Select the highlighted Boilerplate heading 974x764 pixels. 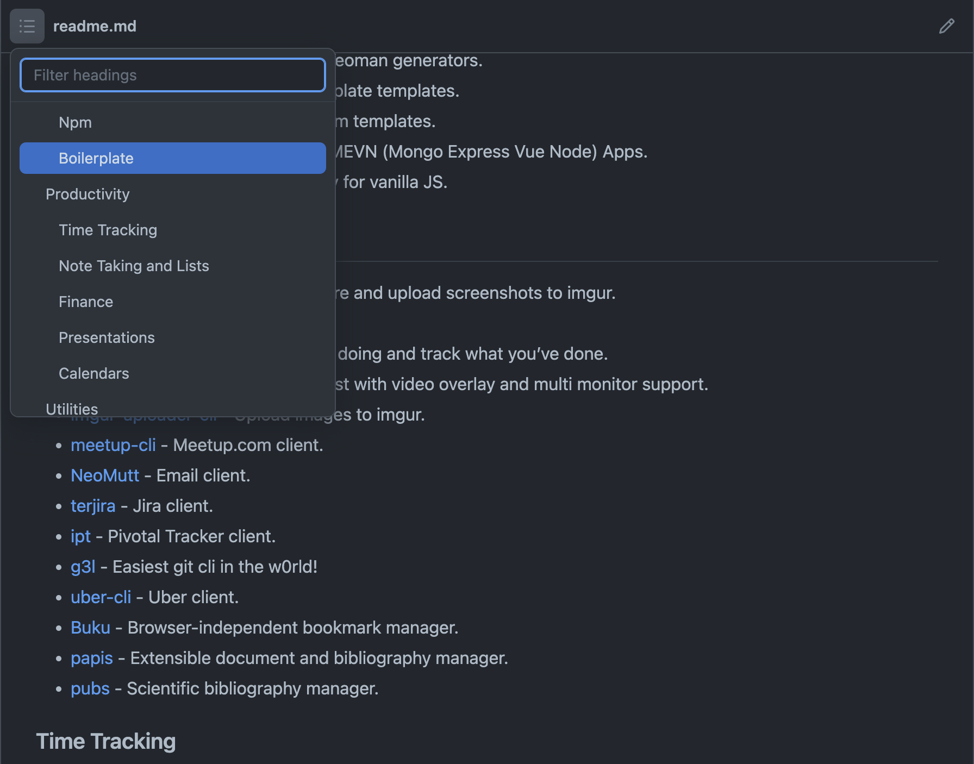tap(96, 158)
